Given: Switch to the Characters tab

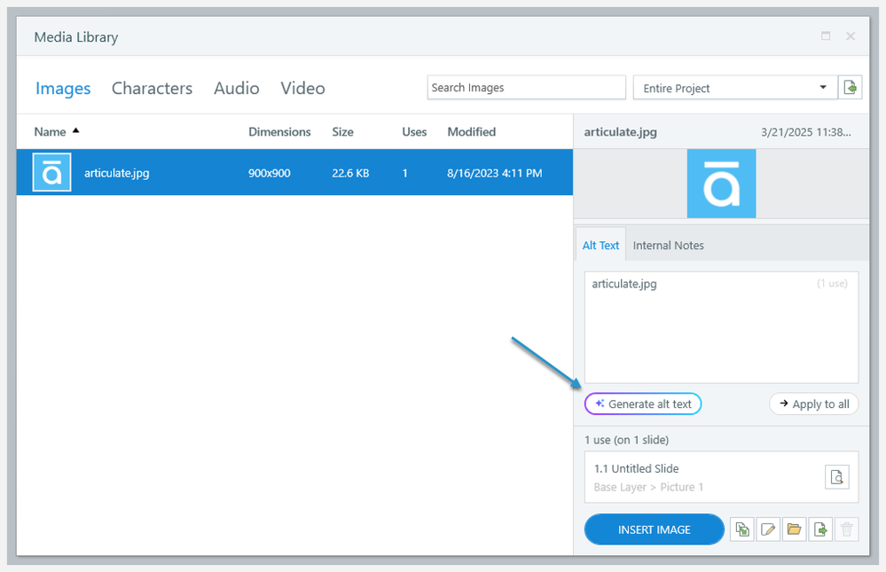Looking at the screenshot, I should [x=152, y=88].
